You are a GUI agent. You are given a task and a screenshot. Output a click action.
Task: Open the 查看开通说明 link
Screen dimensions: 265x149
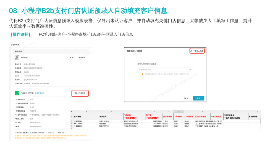(40, 93)
